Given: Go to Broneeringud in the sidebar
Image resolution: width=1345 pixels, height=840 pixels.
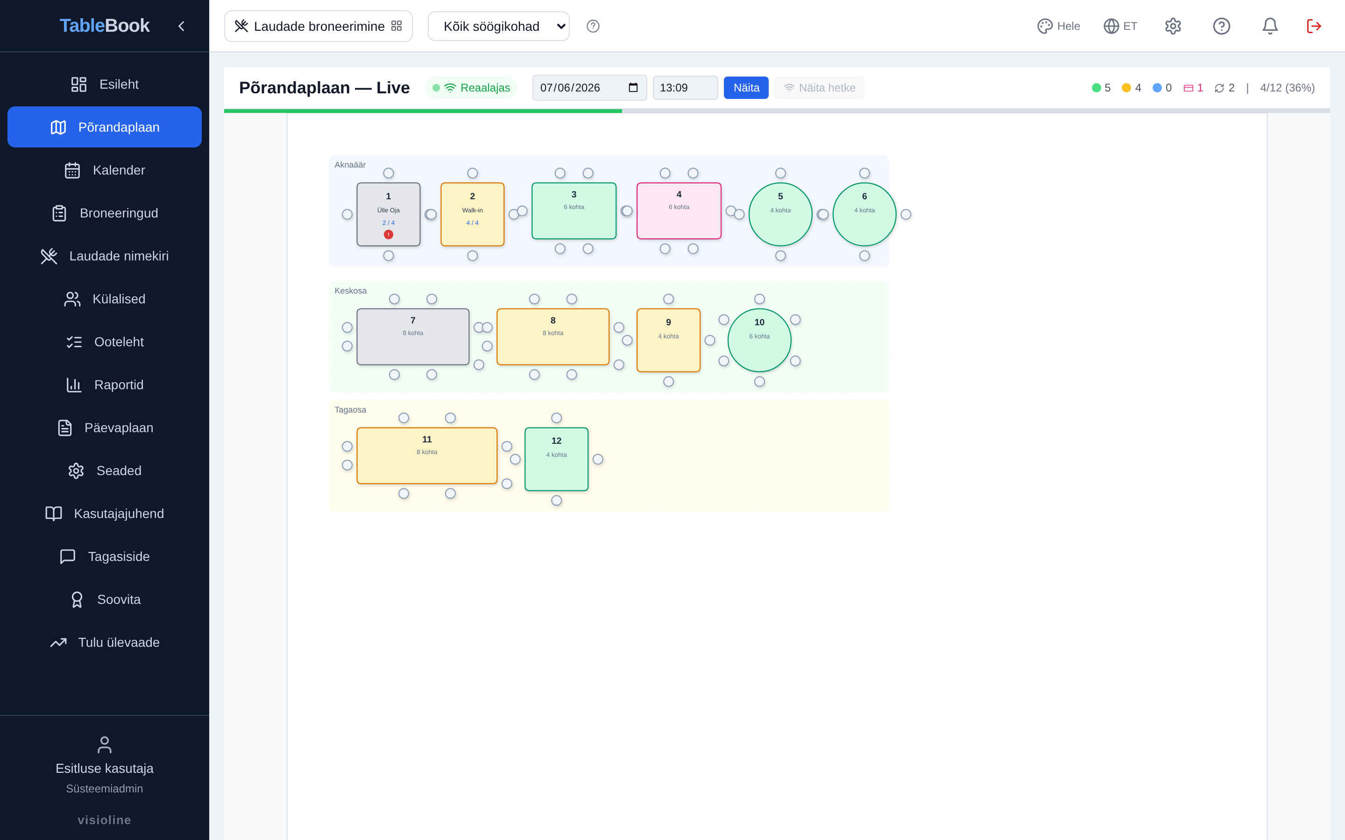Looking at the screenshot, I should (105, 213).
